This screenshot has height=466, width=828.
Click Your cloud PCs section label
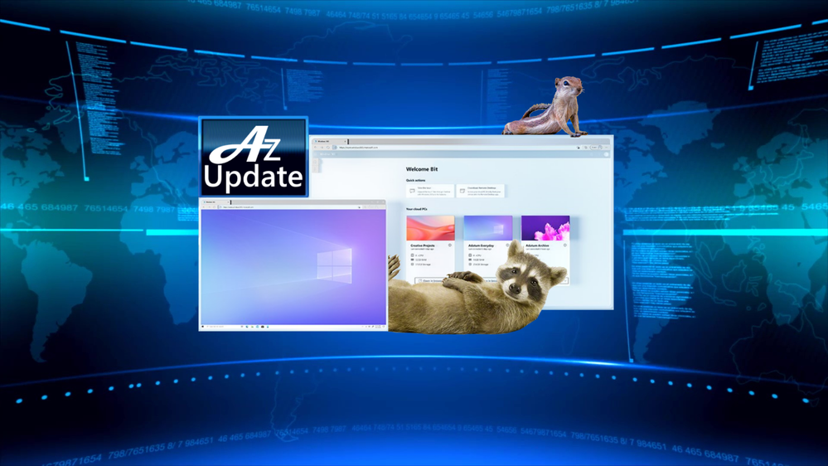point(417,209)
